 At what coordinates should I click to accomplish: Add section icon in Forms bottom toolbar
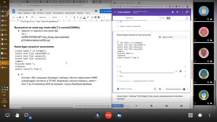coord(181,106)
